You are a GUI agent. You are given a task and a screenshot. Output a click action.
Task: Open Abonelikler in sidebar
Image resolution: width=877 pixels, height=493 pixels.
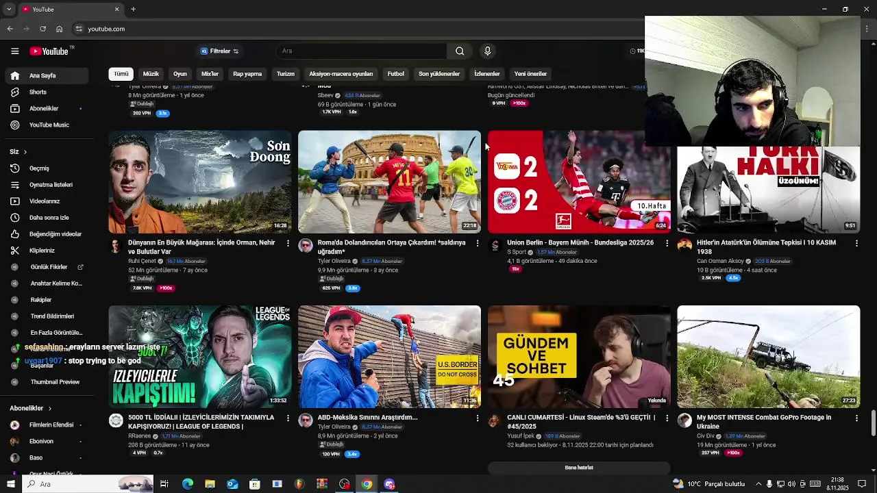(x=44, y=108)
